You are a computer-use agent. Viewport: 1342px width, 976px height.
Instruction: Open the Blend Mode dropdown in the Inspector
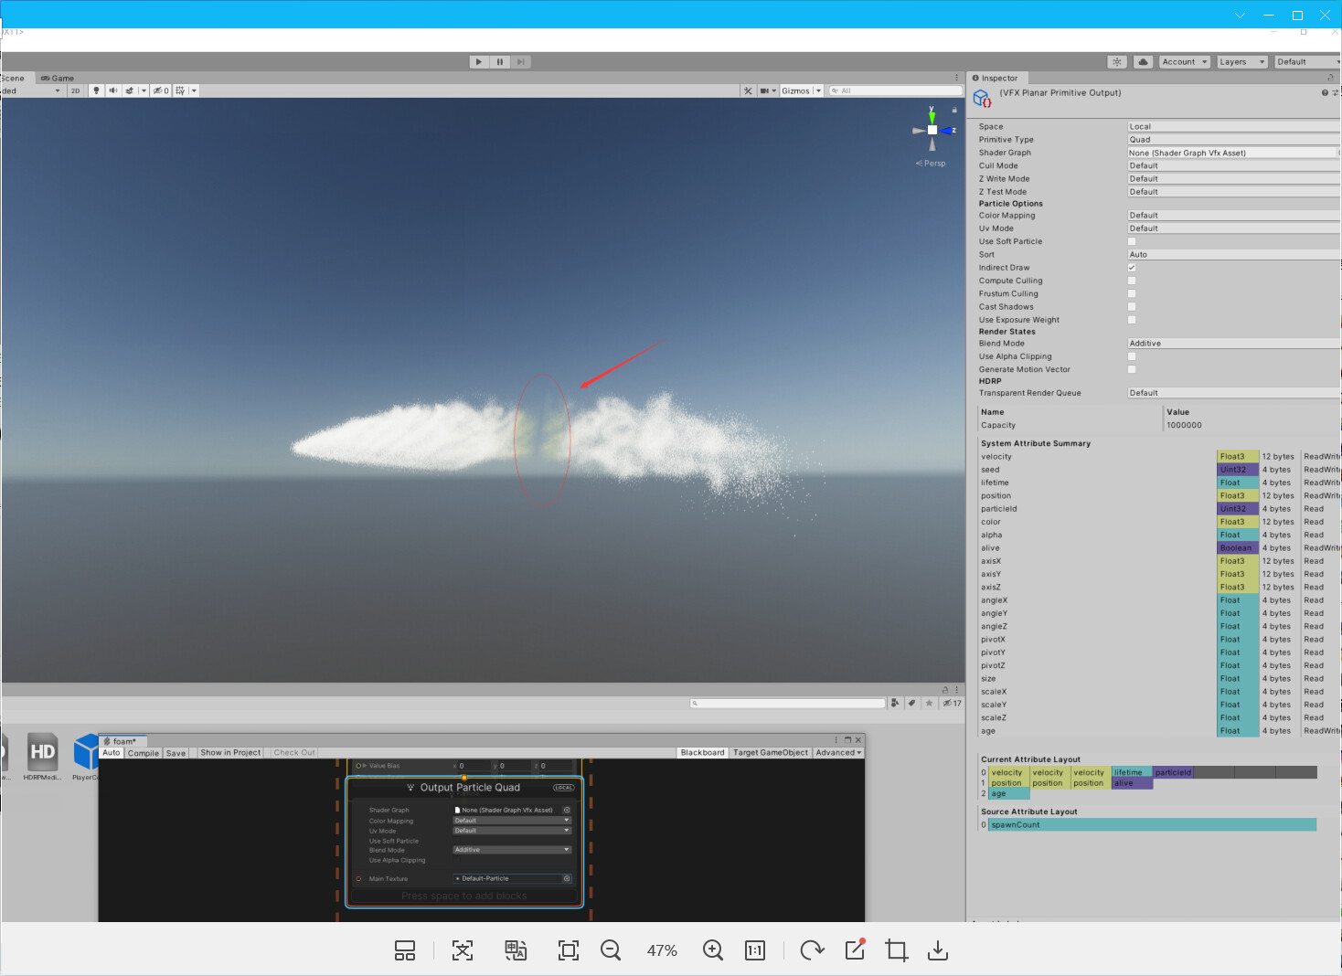(x=1230, y=343)
